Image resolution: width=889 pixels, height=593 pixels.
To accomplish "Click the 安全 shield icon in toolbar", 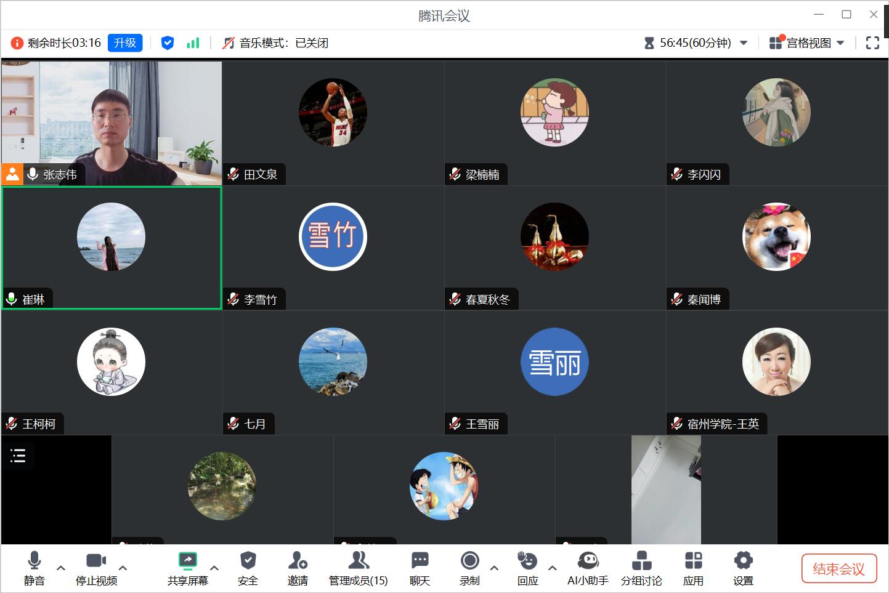I will click(248, 568).
